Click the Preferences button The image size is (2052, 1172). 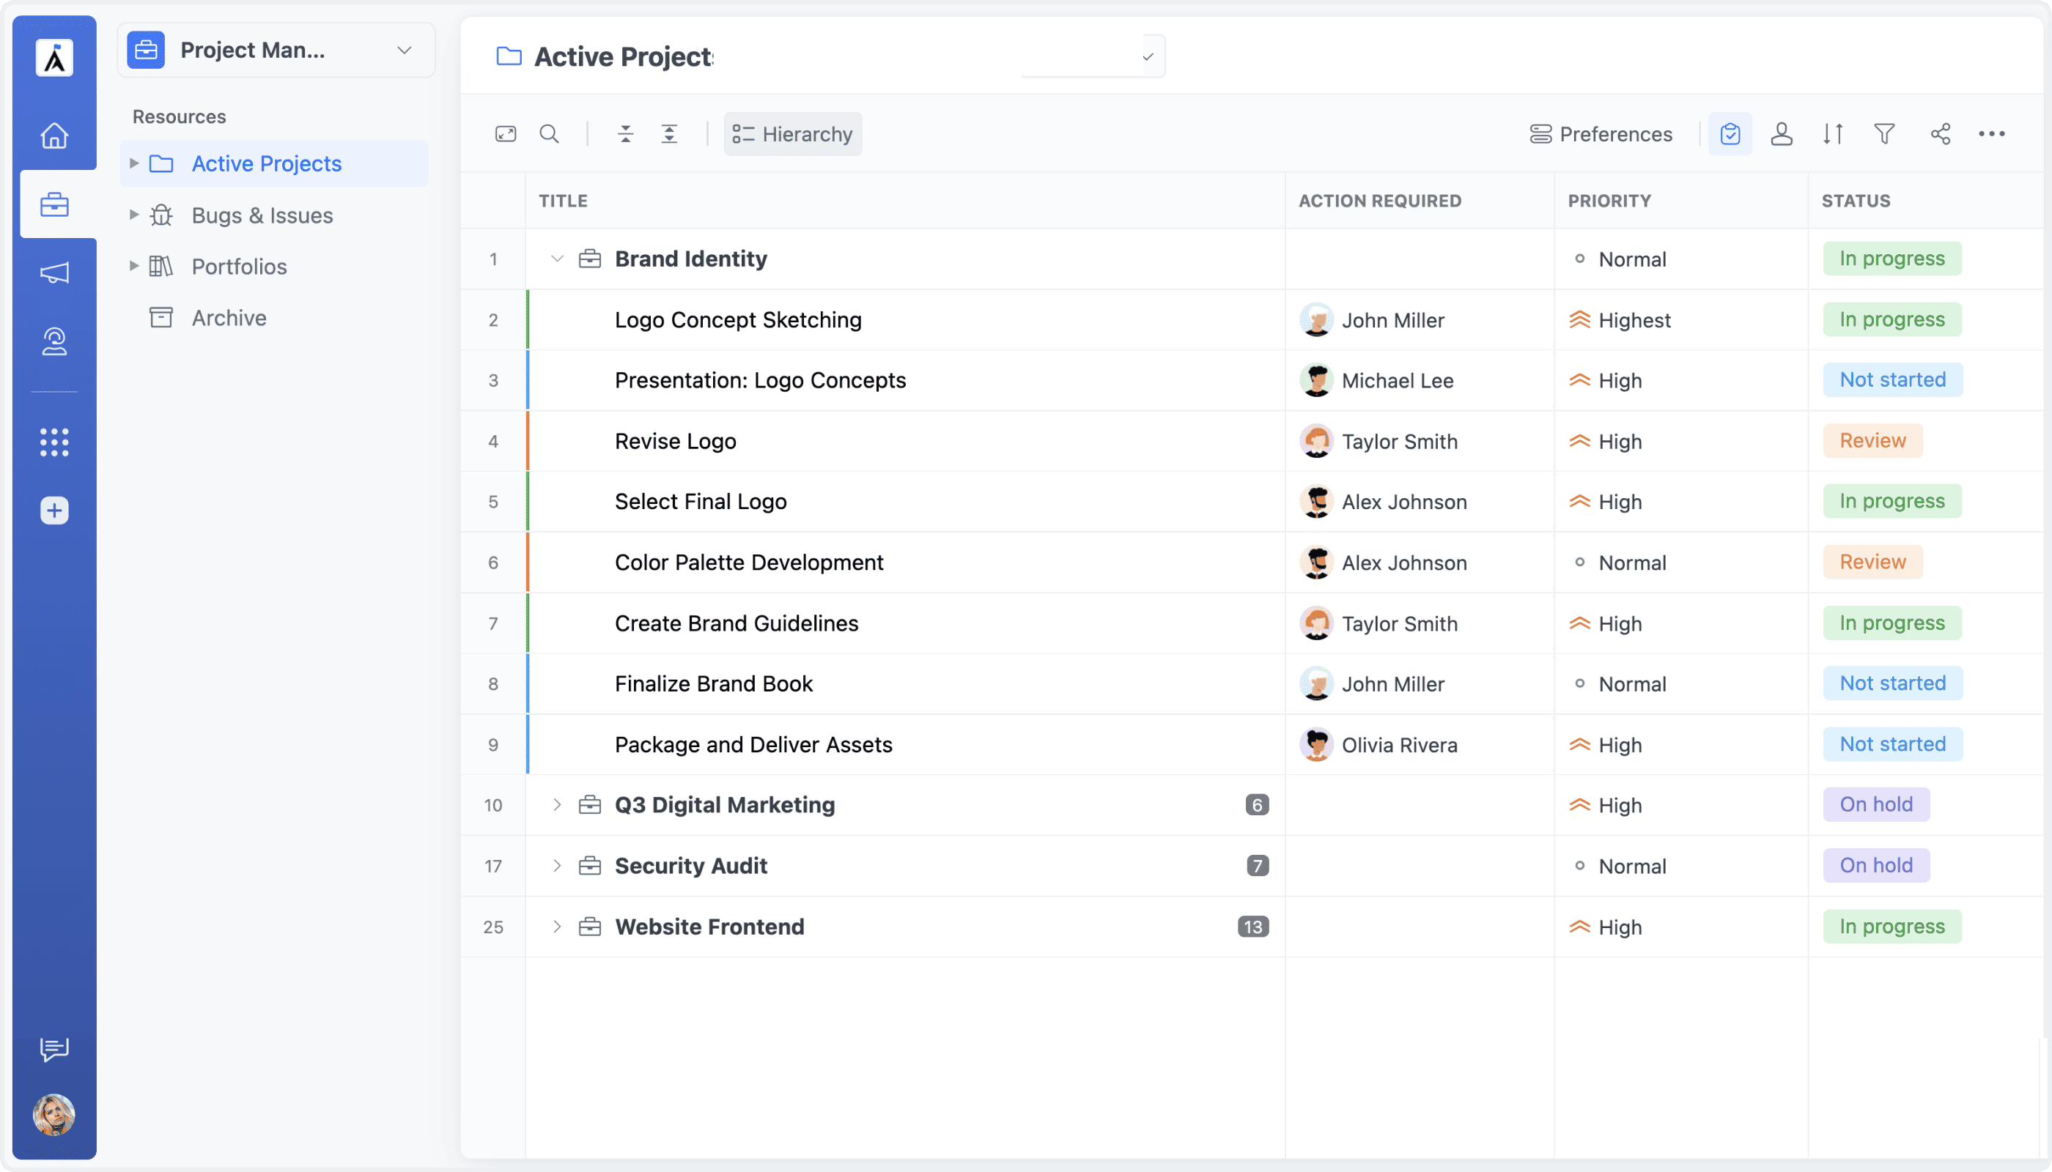(1601, 133)
